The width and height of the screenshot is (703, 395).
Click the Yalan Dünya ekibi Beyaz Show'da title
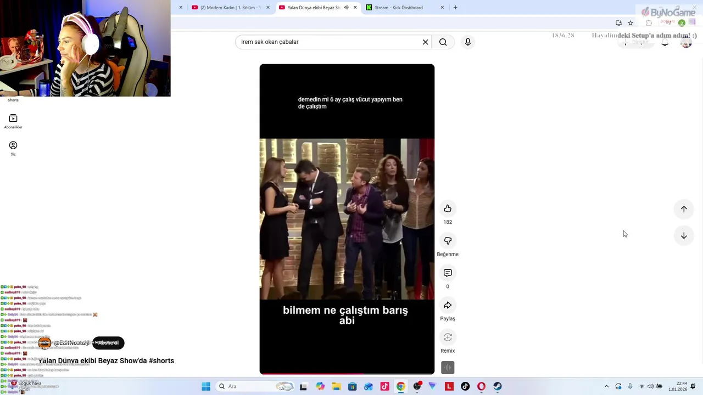pos(106,360)
